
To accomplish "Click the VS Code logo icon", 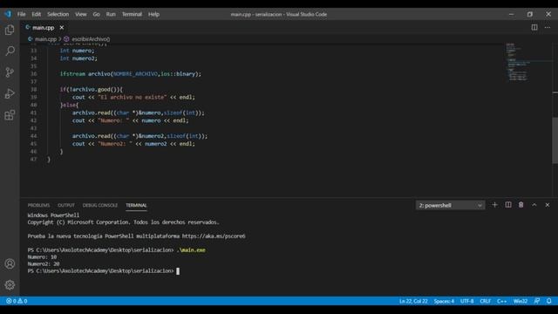I will pyautogui.click(x=8, y=14).
